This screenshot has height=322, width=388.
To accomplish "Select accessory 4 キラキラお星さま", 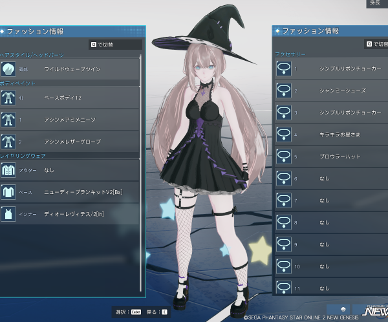I will tap(331, 134).
